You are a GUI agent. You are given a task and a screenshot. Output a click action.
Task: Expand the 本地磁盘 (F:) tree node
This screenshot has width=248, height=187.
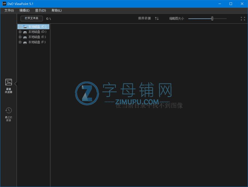tap(20, 42)
